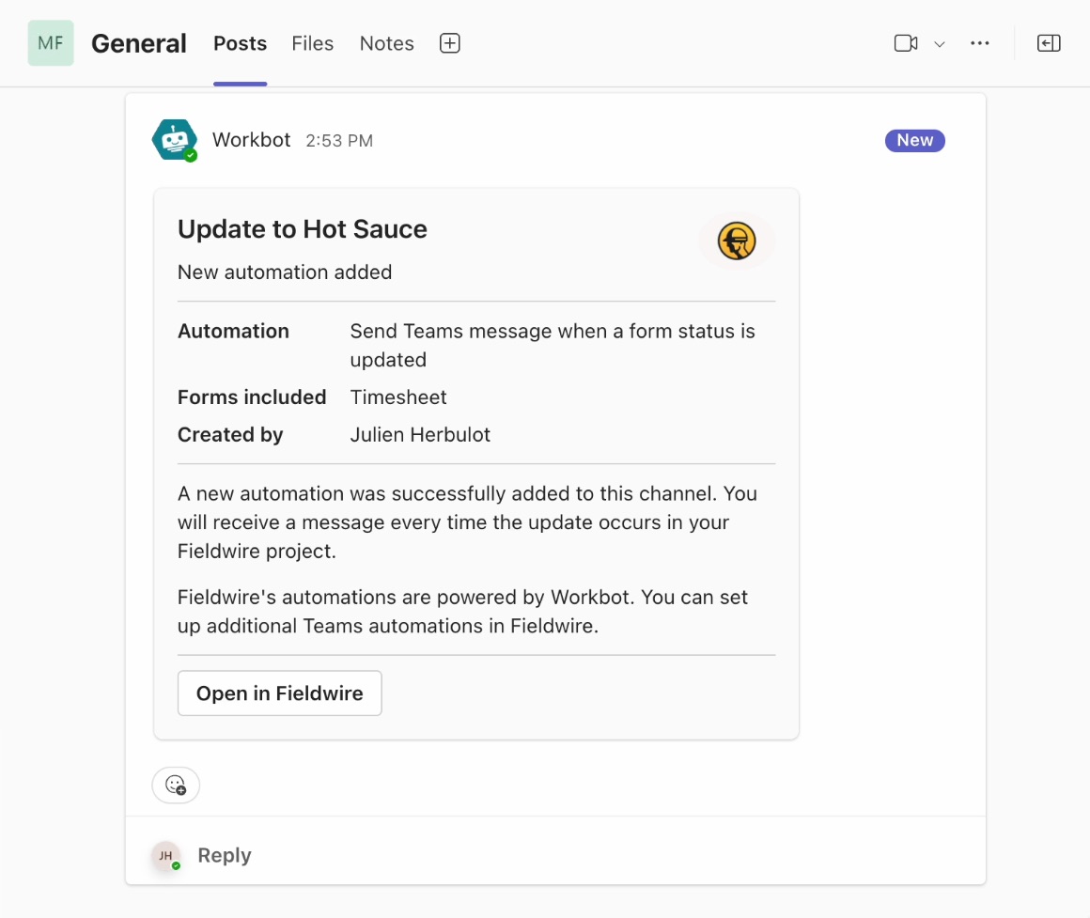This screenshot has height=918, width=1090.
Task: Click the paragraph starting 'A new automation was successfully'
Action: click(467, 521)
